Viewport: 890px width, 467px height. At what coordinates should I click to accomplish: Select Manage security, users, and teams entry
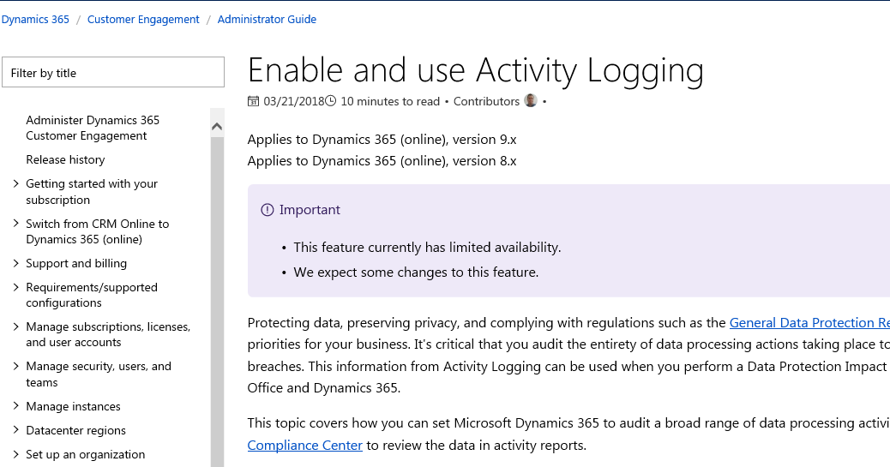pyautogui.click(x=99, y=374)
